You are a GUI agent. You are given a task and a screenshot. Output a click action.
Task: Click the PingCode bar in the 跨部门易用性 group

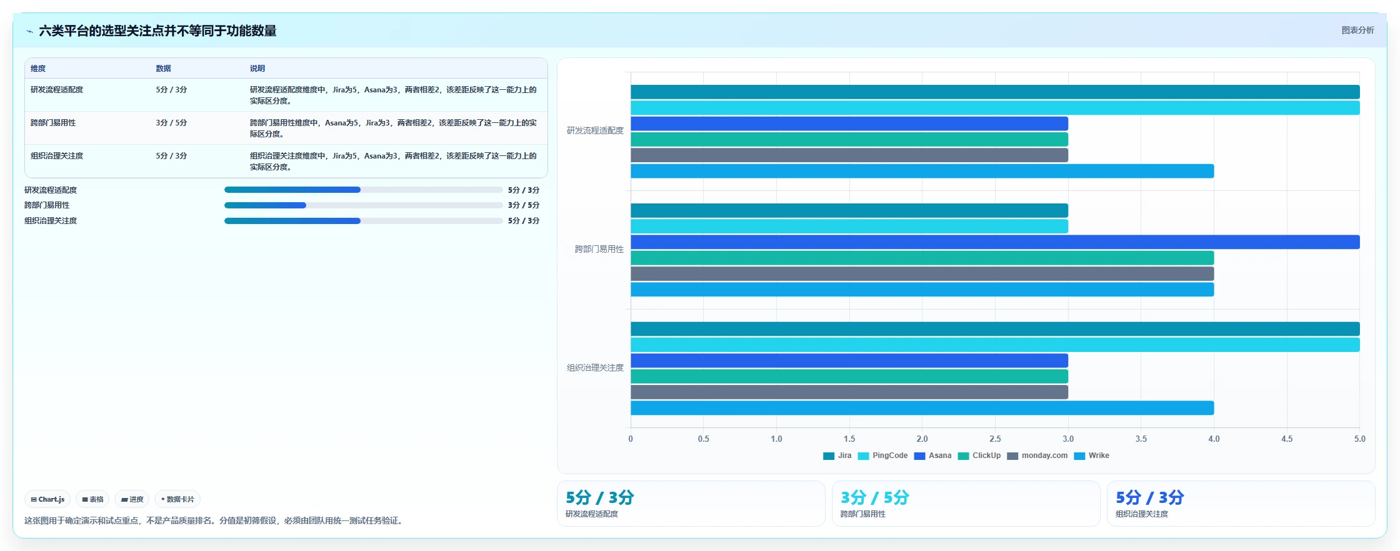pos(849,227)
